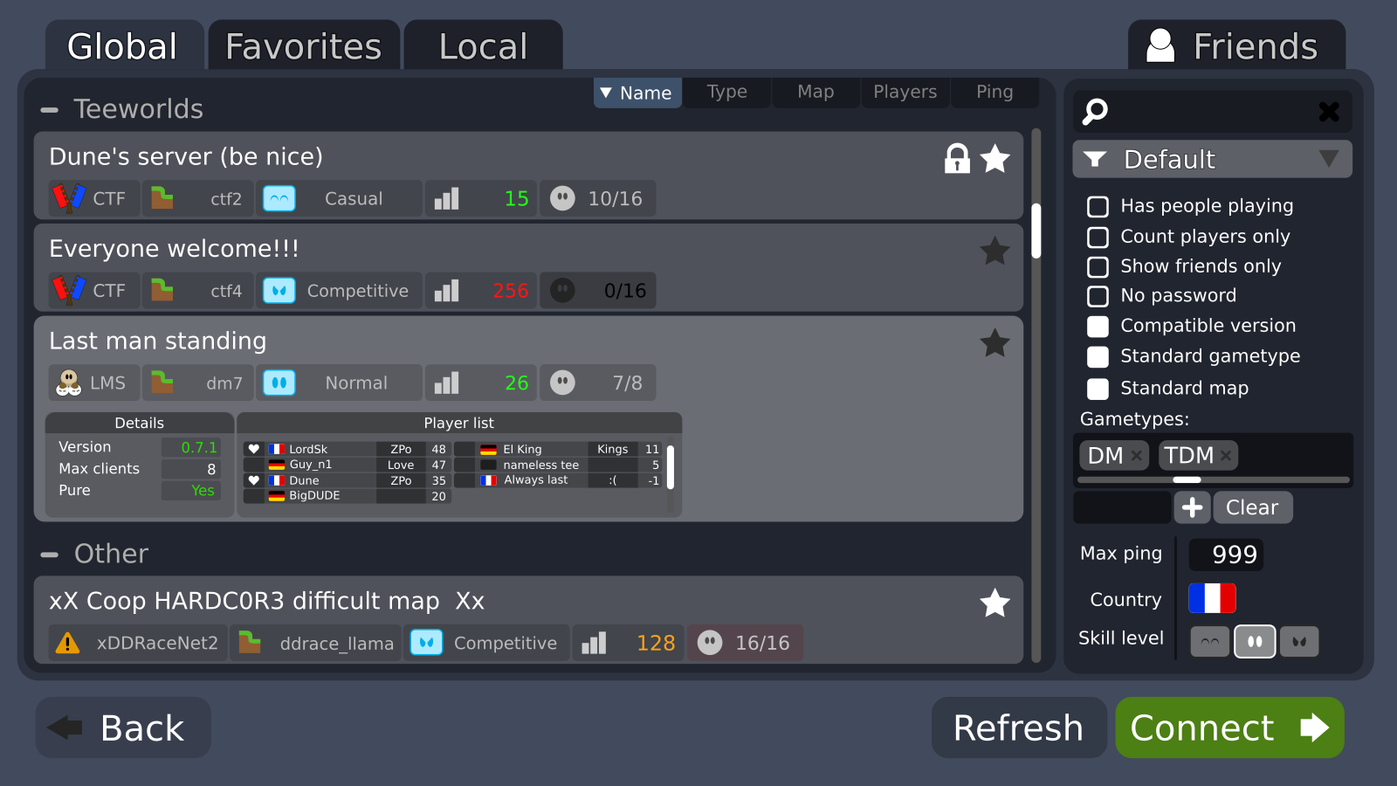This screenshot has height=786, width=1397.
Task: Click the server search input field
Action: [1212, 112]
